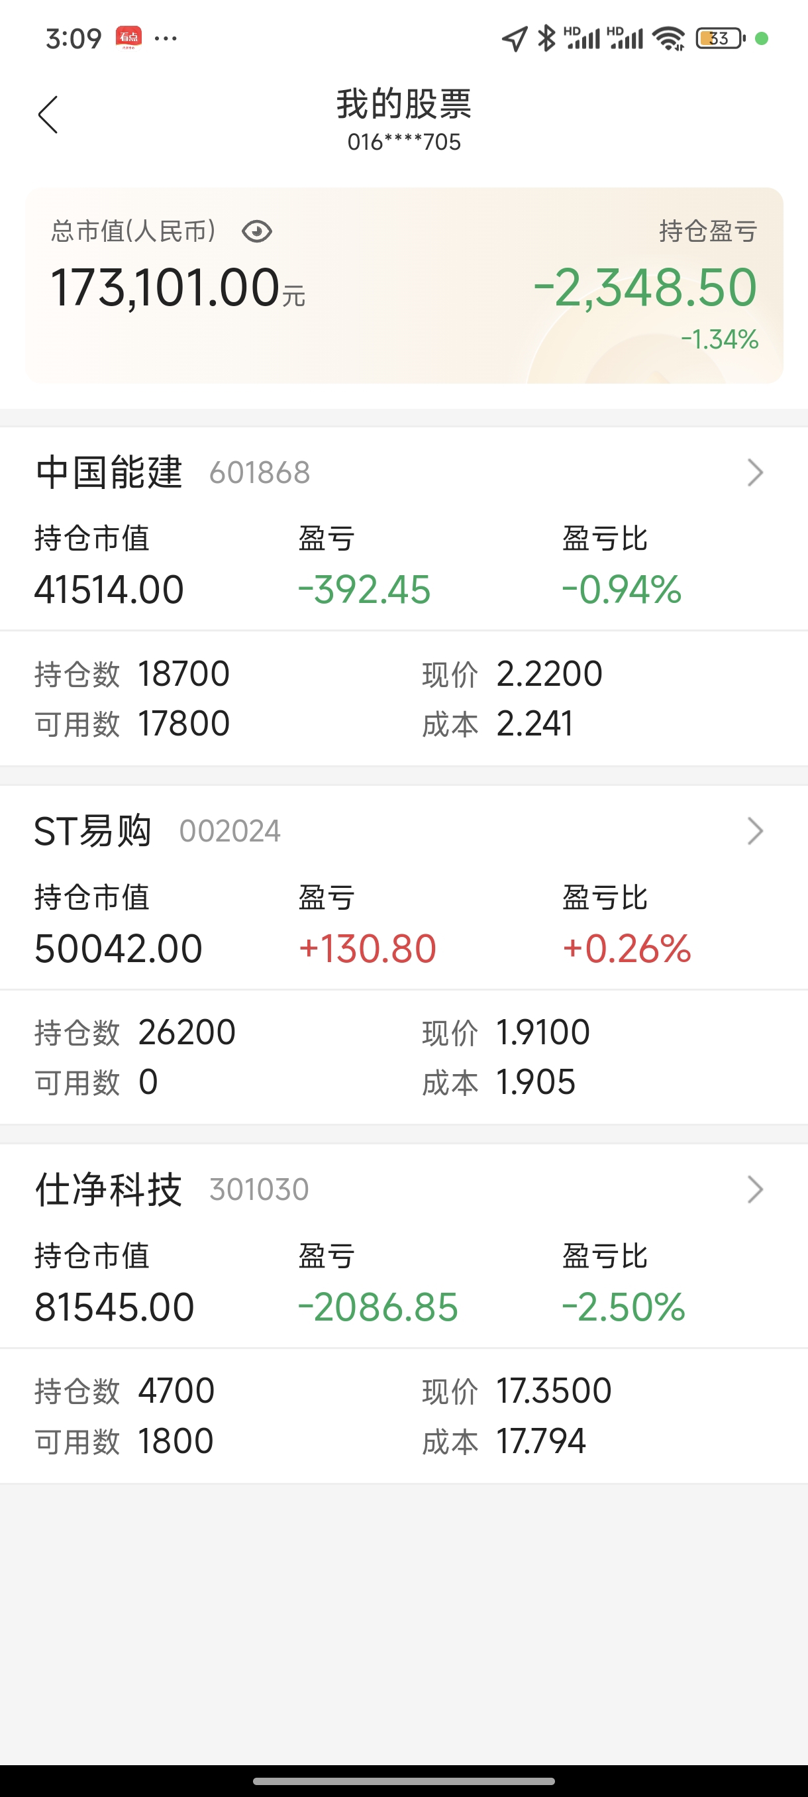Tap the Wi-Fi status icon

click(x=670, y=38)
